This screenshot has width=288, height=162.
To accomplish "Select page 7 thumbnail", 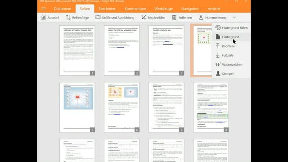I will click(x=166, y=107).
